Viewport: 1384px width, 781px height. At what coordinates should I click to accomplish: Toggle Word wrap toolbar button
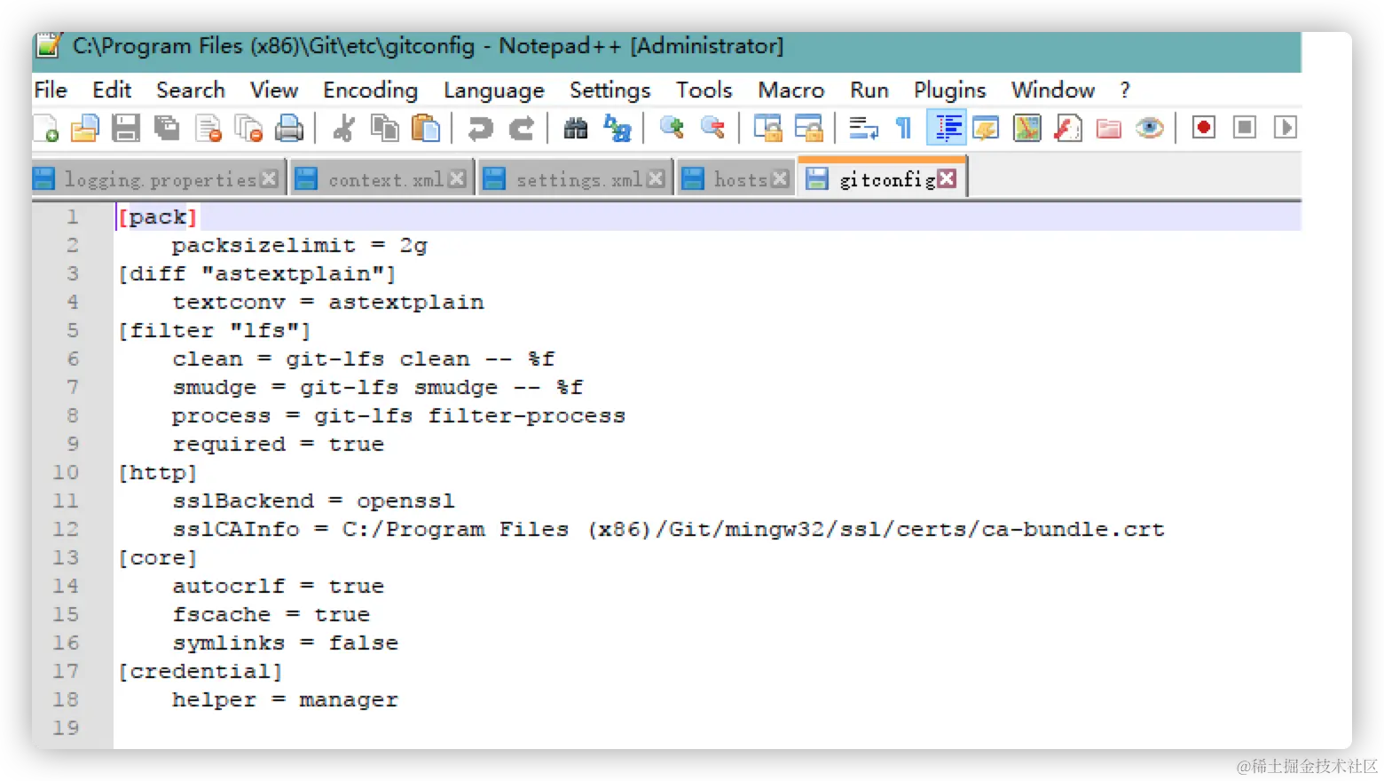coord(863,129)
